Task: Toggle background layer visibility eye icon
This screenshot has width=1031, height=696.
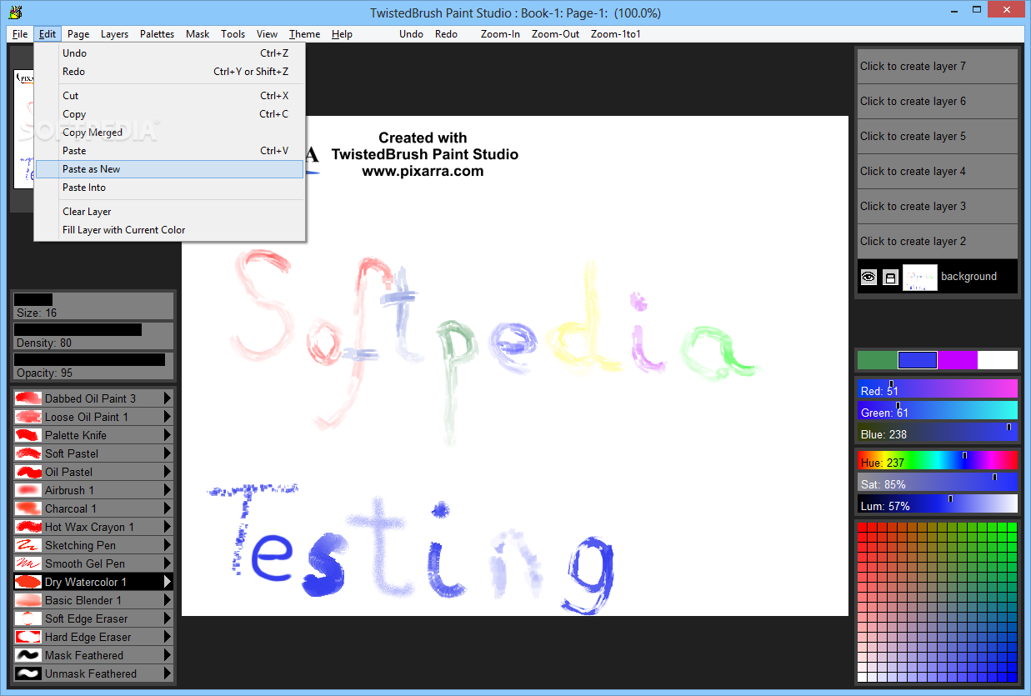Action: click(x=868, y=277)
